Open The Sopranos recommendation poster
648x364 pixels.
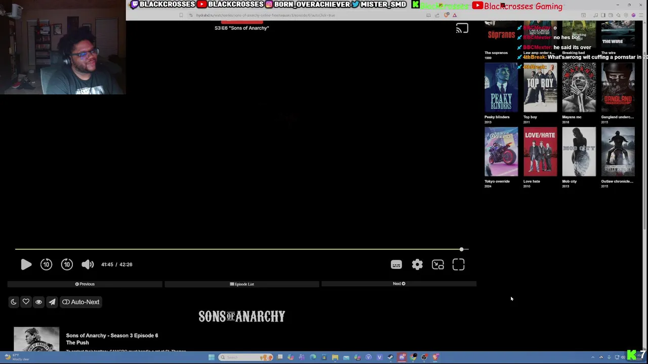(x=501, y=35)
